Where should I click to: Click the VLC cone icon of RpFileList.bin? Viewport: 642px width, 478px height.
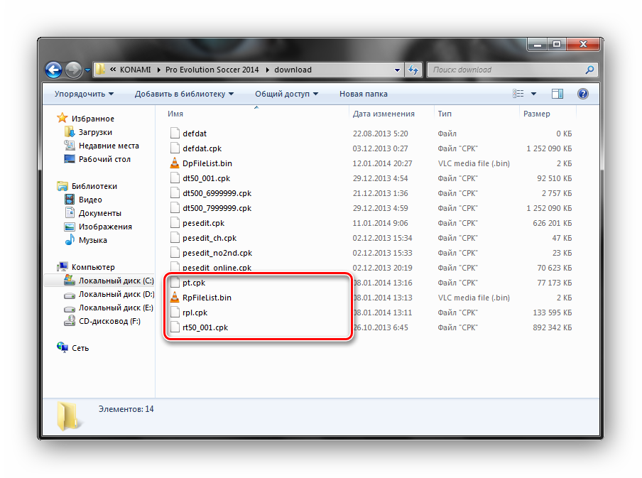click(x=175, y=298)
